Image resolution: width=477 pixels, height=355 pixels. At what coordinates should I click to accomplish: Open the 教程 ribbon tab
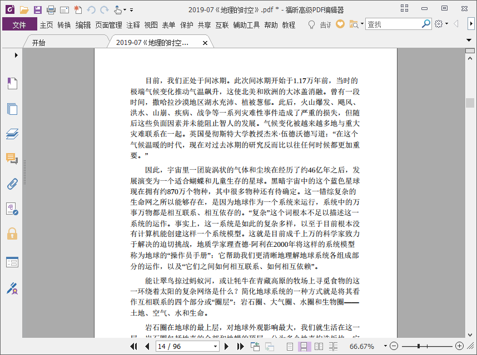coord(289,25)
